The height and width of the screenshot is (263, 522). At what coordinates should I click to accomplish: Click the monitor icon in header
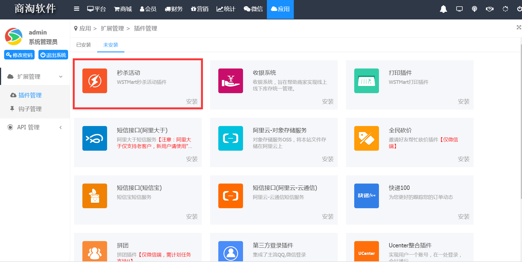(x=459, y=9)
